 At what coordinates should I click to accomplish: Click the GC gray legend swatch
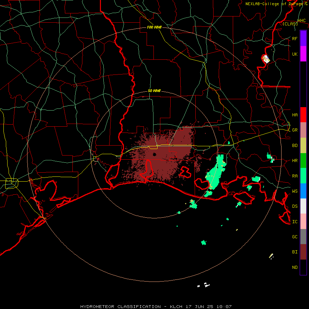[x=303, y=237]
